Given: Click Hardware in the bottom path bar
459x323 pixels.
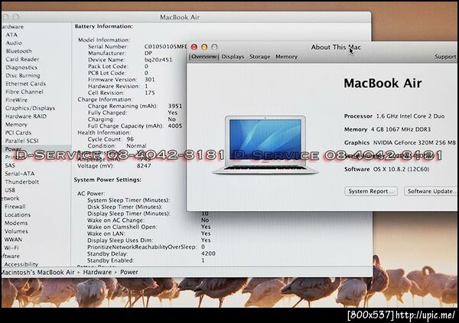Looking at the screenshot, I should [x=97, y=272].
